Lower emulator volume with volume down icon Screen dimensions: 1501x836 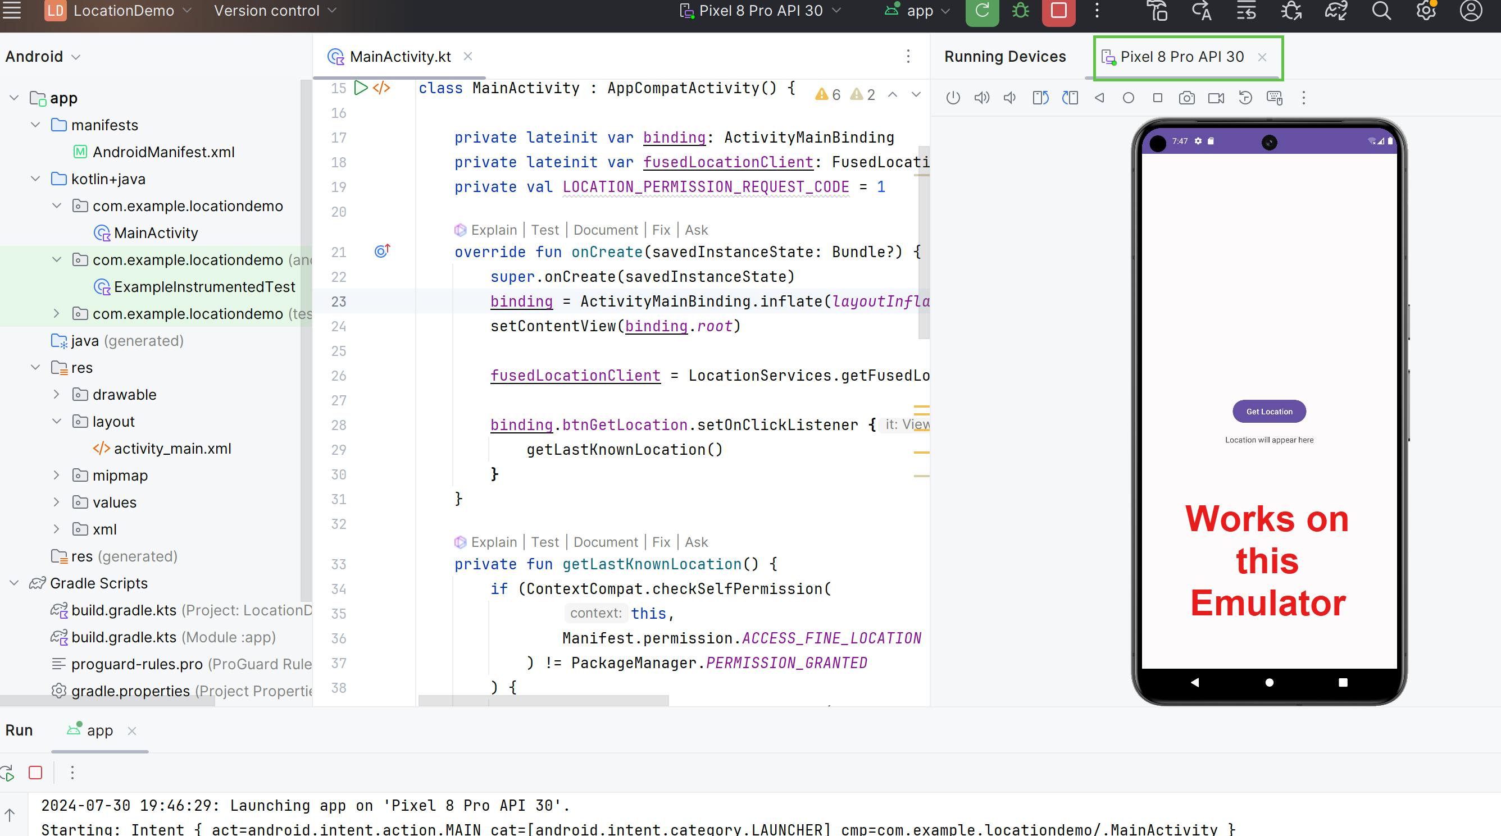pyautogui.click(x=1010, y=98)
